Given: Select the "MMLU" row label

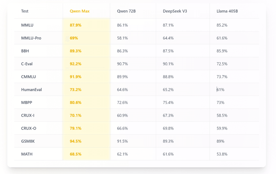Looking at the screenshot, I should click(27, 25).
